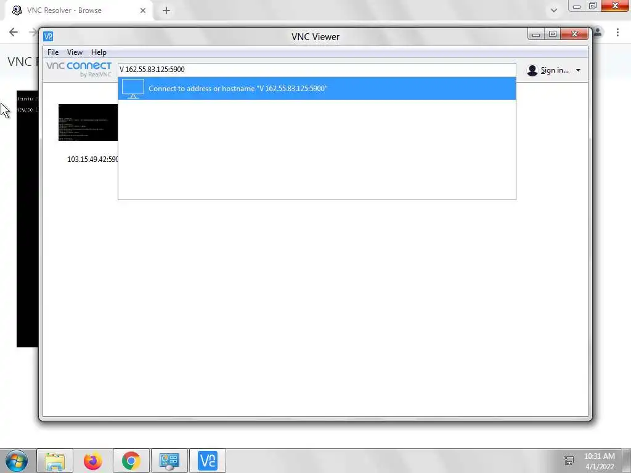Screen dimensions: 631x473
Task: Click the taskbar clock showing 10:31 AM
Action: [x=600, y=461]
